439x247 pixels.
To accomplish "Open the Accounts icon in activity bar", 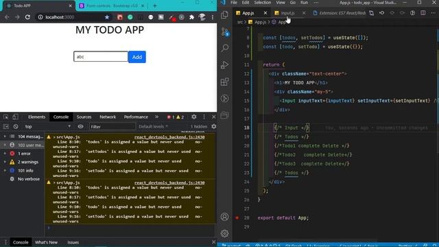I will (x=224, y=217).
